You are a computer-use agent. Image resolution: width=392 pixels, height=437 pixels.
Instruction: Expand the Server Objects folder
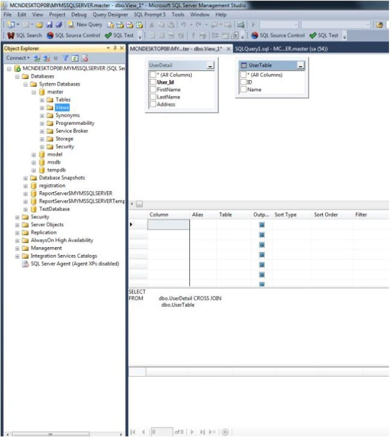point(17,225)
